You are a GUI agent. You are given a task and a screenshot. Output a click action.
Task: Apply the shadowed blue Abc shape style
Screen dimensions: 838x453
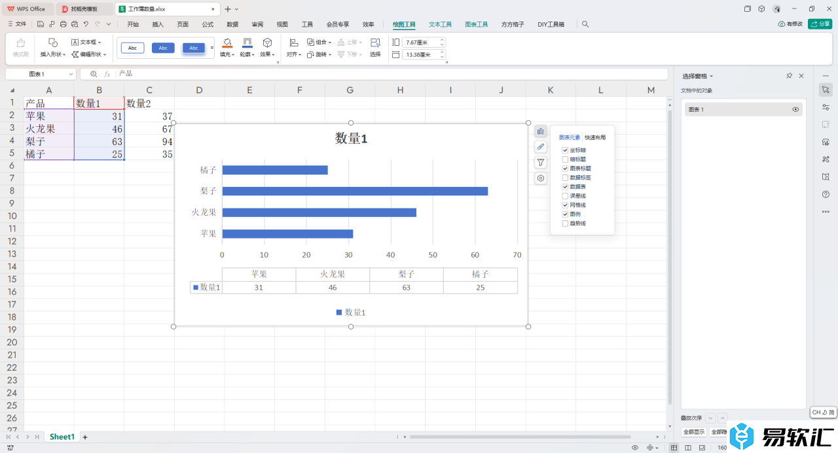(194, 48)
